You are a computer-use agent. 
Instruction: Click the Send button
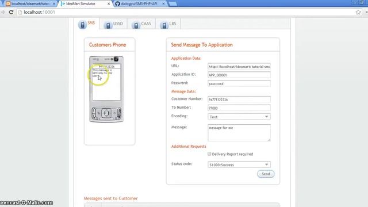[x=266, y=174]
